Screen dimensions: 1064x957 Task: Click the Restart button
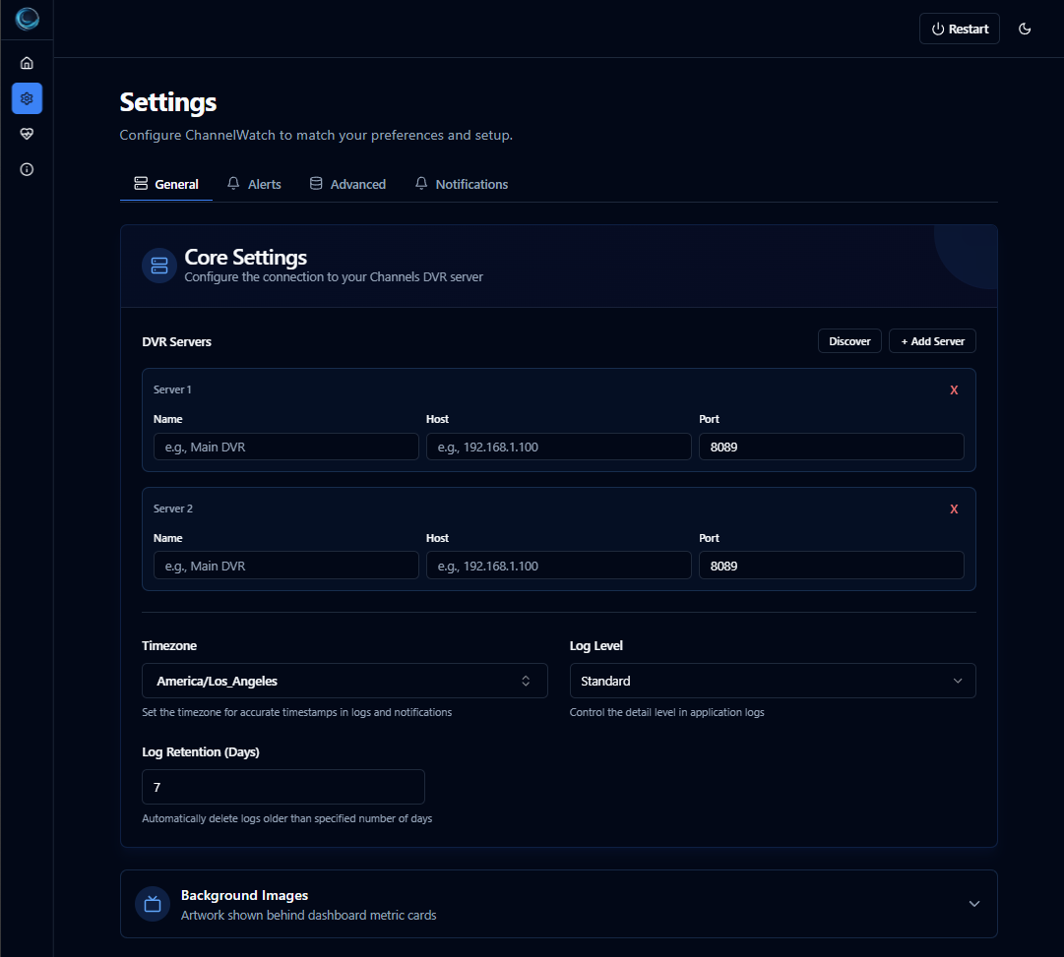coord(959,29)
